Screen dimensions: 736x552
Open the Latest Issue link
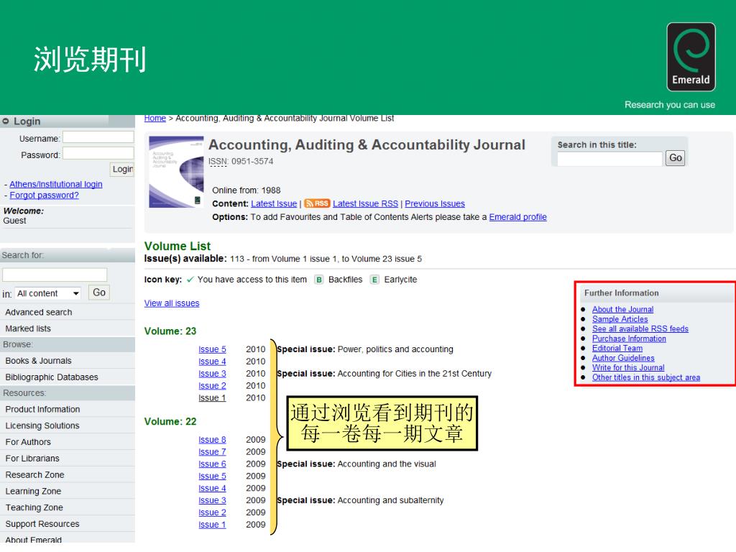pyautogui.click(x=274, y=203)
